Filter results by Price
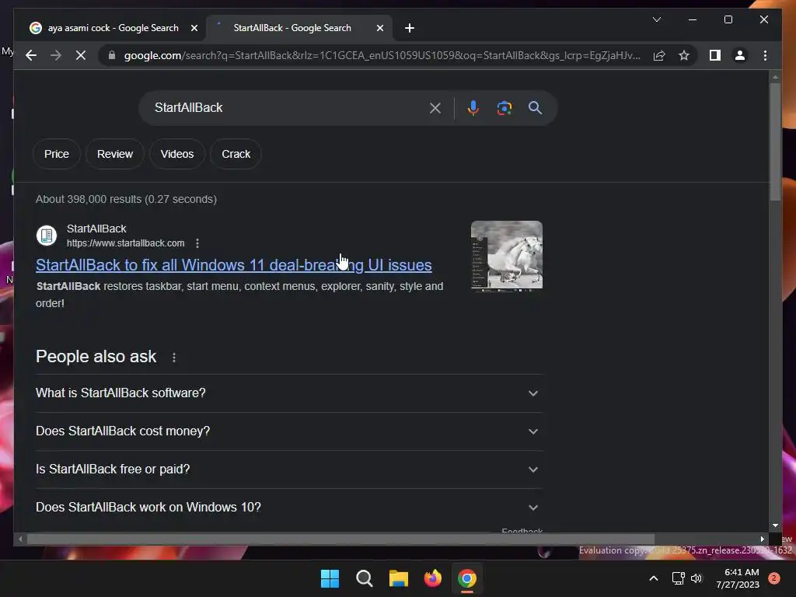The height and width of the screenshot is (597, 796). point(56,154)
